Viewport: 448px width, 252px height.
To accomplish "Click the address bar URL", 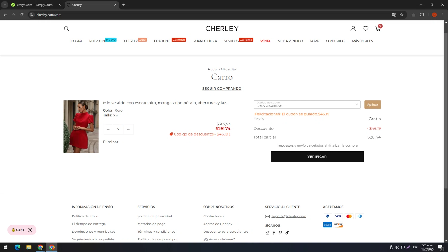I will click(49, 15).
